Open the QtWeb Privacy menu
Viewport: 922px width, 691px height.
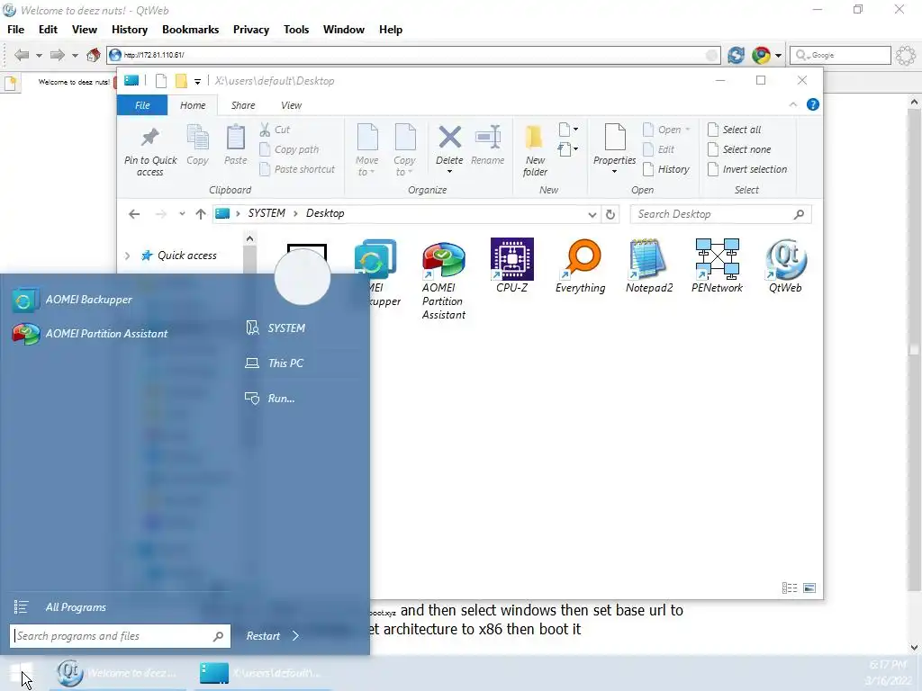pos(251,30)
